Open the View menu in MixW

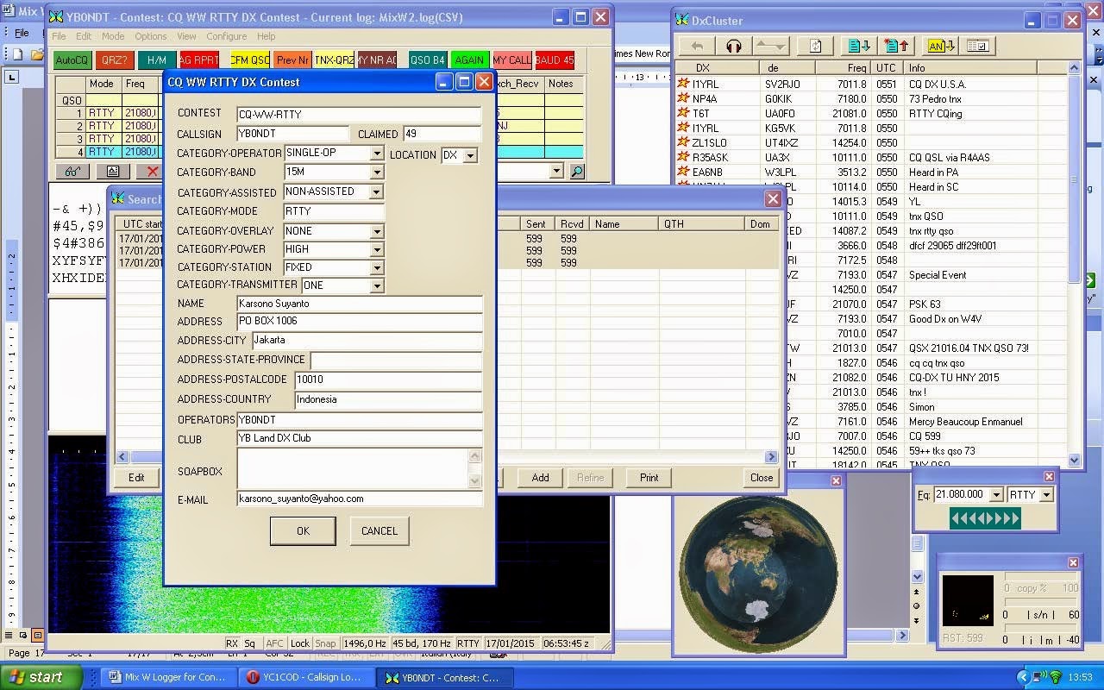[x=186, y=36]
